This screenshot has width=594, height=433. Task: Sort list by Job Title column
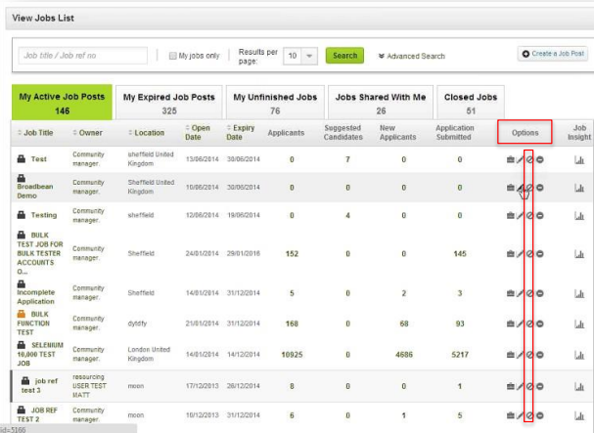tap(35, 133)
